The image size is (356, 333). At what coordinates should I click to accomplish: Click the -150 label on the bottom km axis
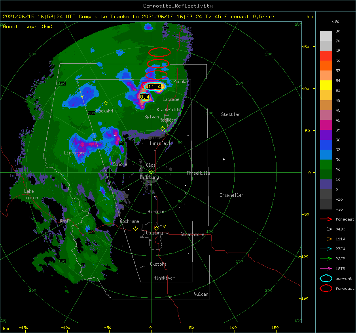(x=23, y=327)
